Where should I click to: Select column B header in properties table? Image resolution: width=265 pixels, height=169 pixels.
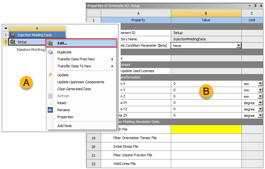[206, 13]
